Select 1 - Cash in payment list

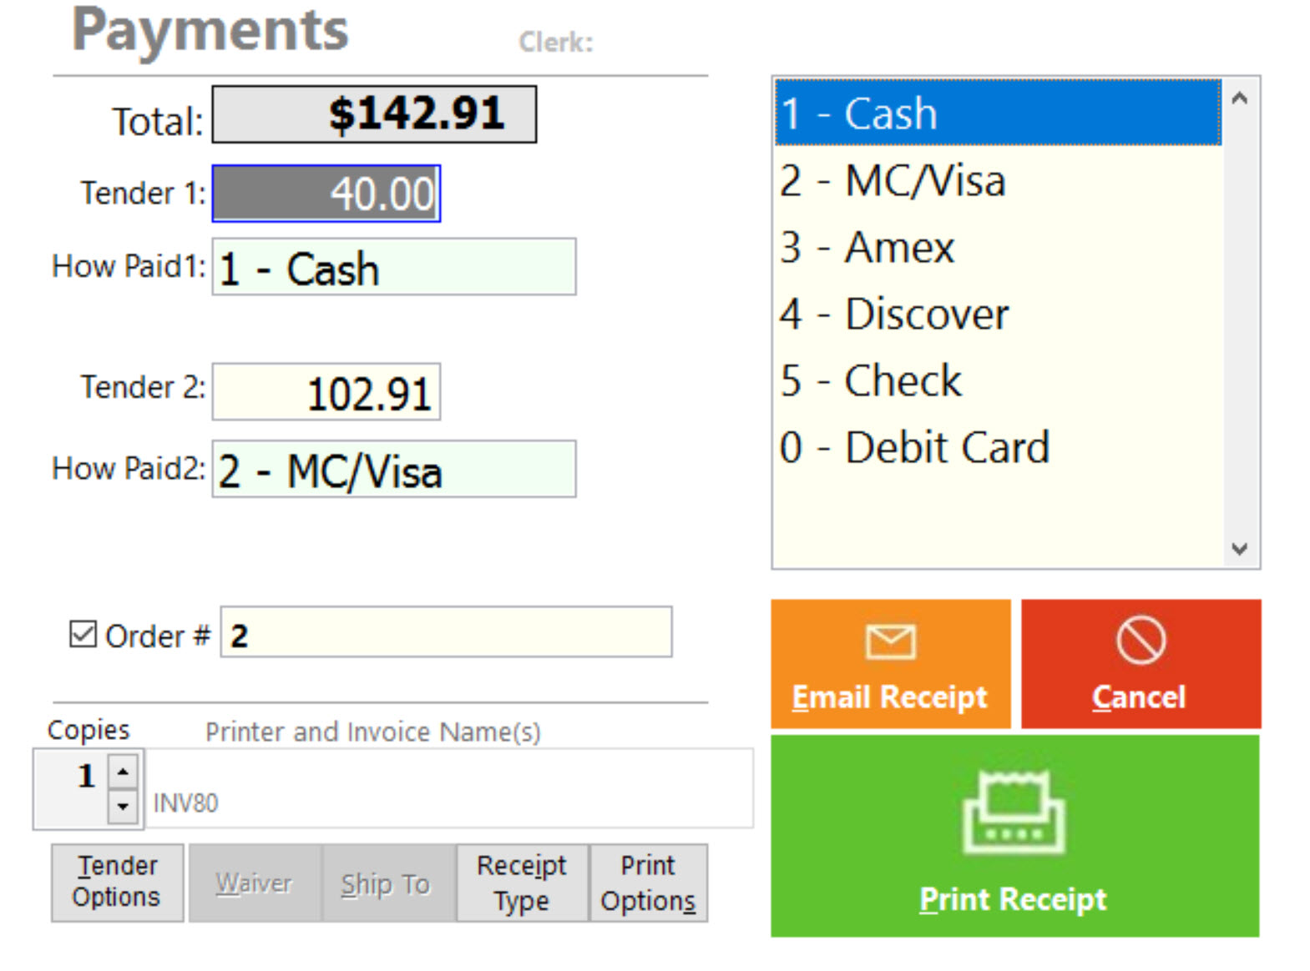pyautogui.click(x=998, y=113)
